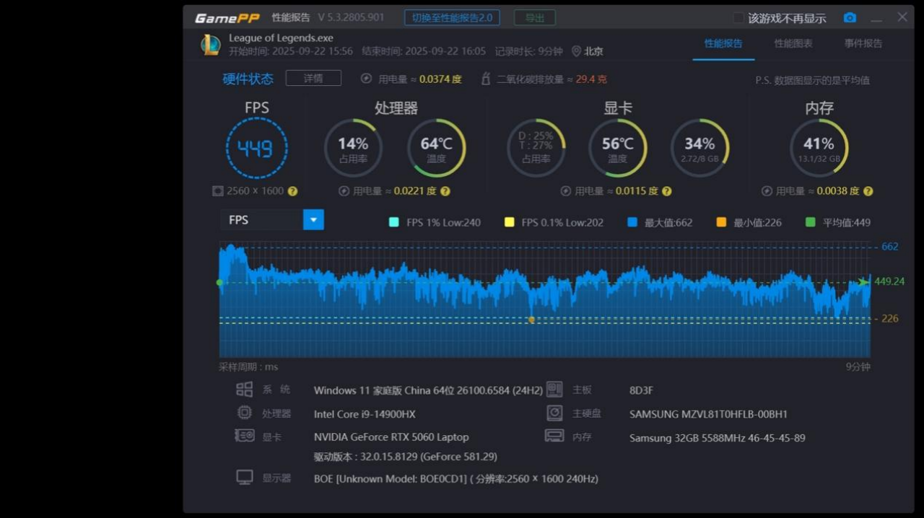This screenshot has width=924, height=518.
Task: Click the camera screenshot icon
Action: point(850,18)
